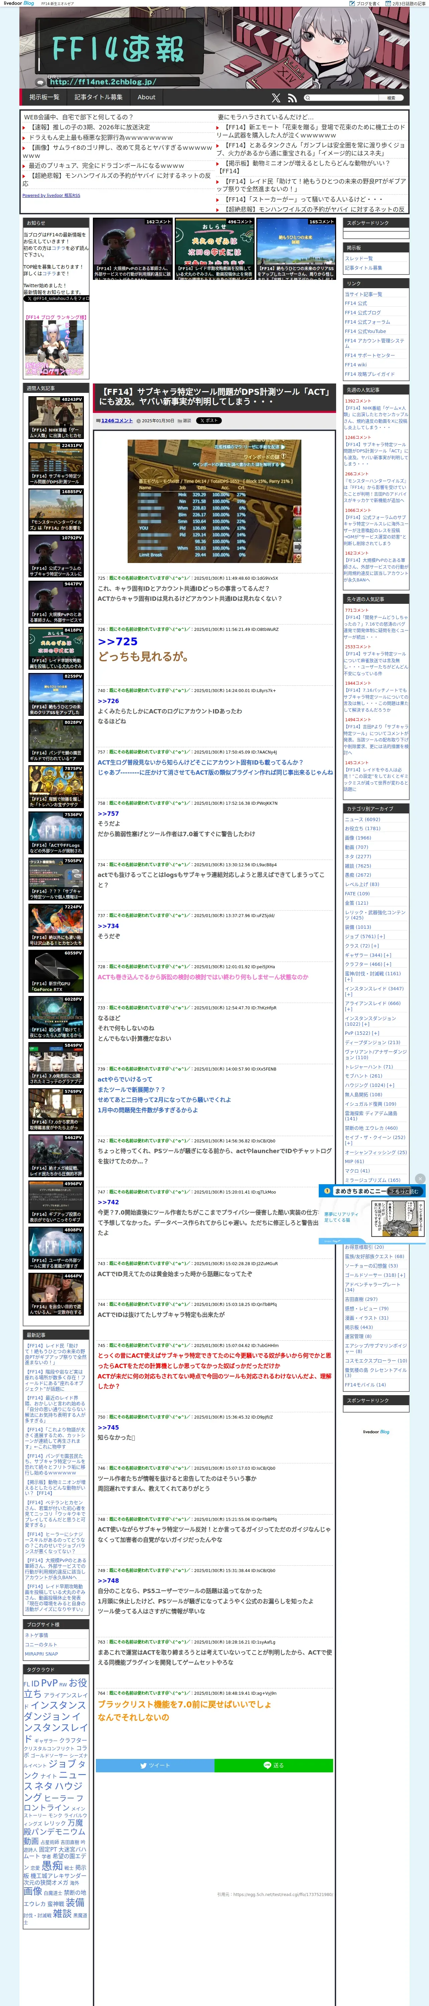Open the モブハント (261) category

[364, 1076]
